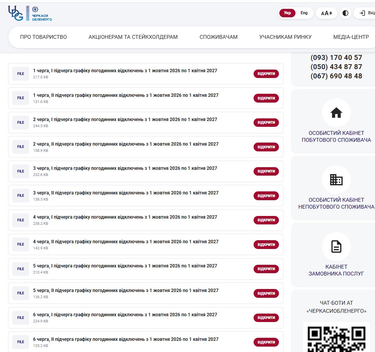
Task: Click ВІДКРИТИ for 6 черга, II підчерга
Action: (266, 342)
